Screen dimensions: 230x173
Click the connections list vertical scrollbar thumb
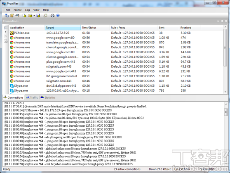pos(225,47)
